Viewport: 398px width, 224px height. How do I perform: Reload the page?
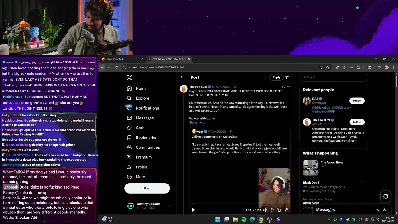pos(116,68)
